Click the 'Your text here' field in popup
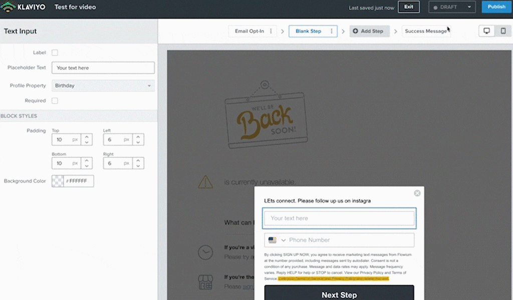513x300 pixels. click(339, 218)
